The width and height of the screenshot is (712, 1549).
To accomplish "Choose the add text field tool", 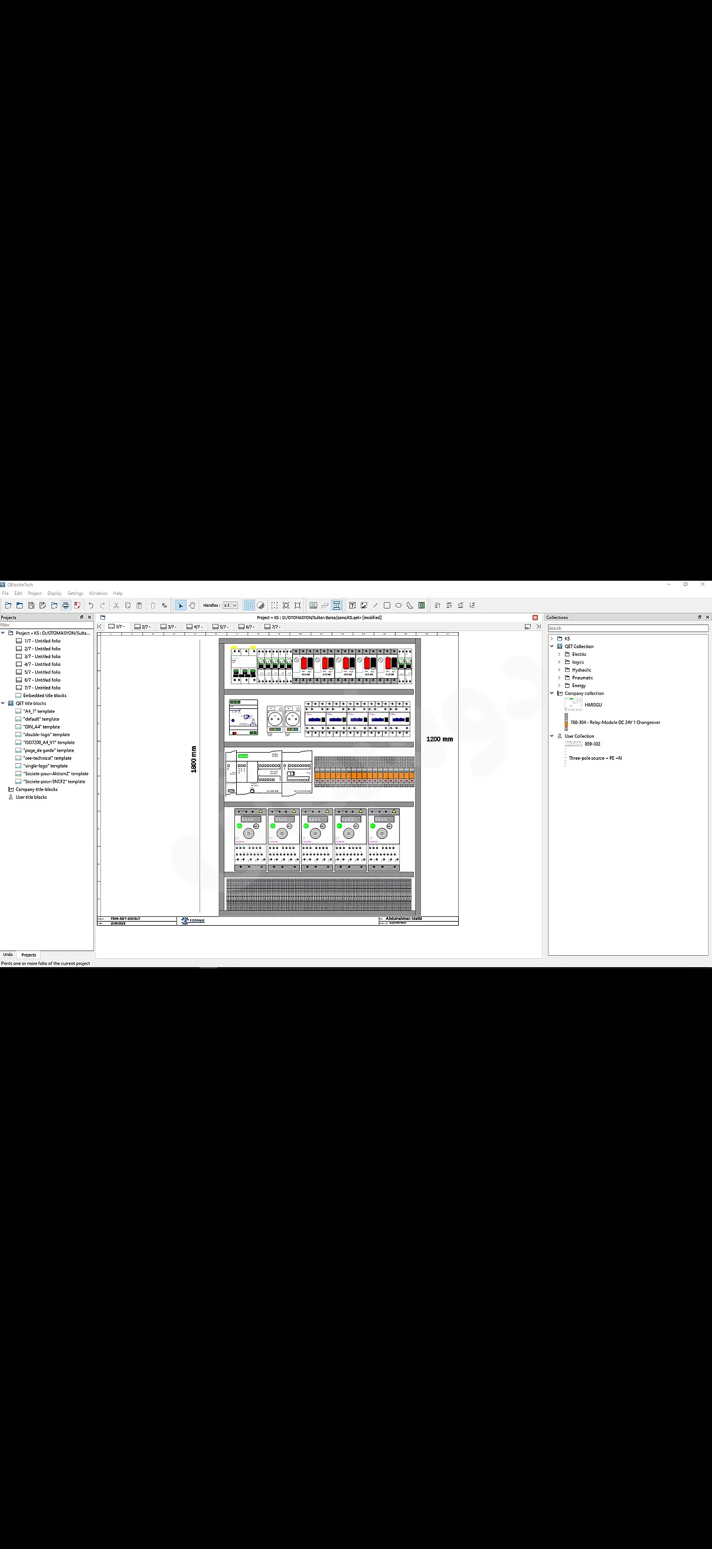I will [x=352, y=606].
